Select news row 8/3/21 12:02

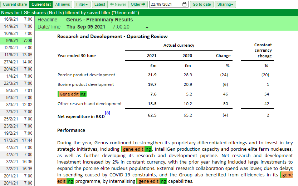16,105
